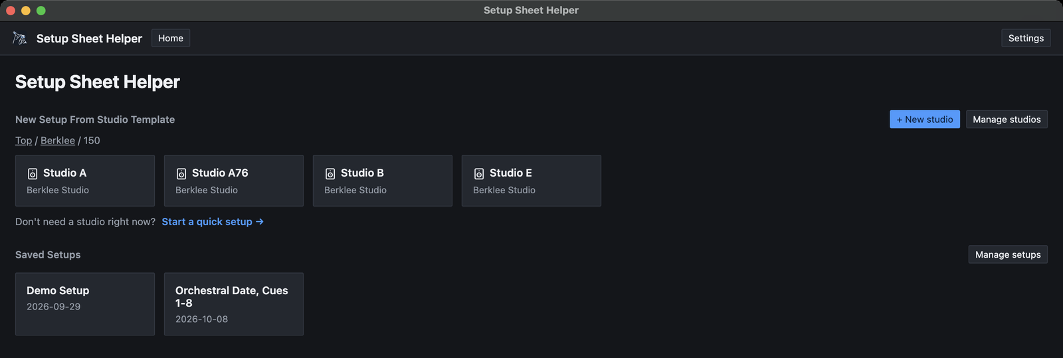Image resolution: width=1063 pixels, height=358 pixels.
Task: Click the Saved Setups heading
Action: click(x=48, y=255)
